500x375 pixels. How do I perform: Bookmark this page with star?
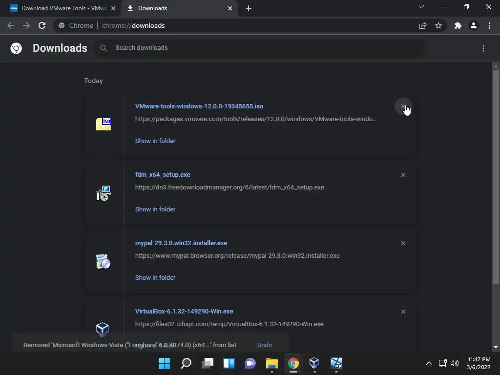tap(438, 25)
